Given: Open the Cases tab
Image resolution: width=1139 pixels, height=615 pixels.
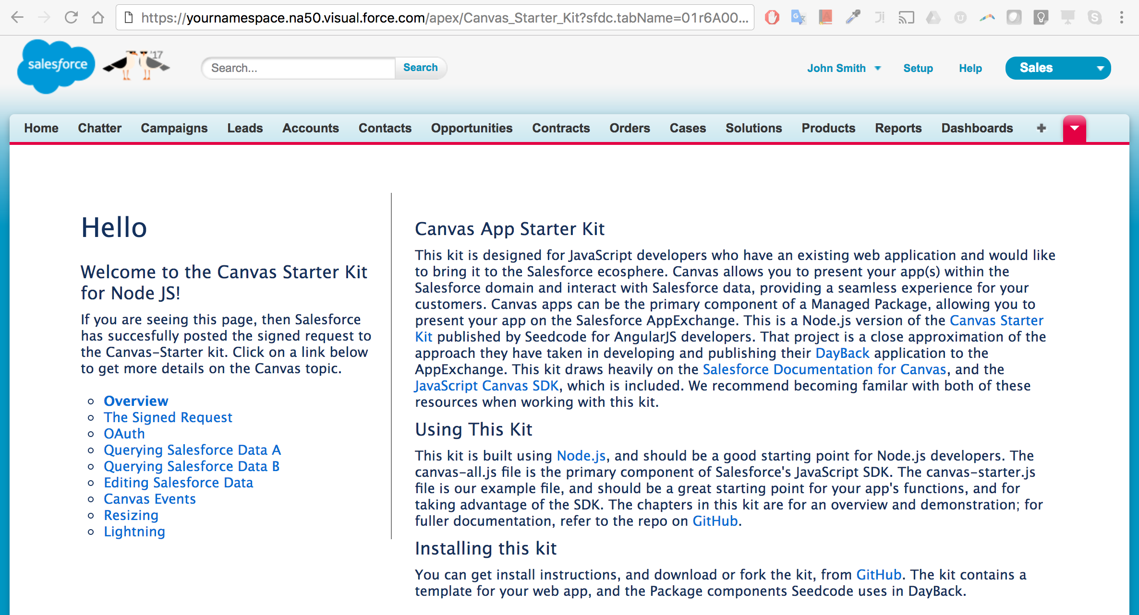Looking at the screenshot, I should tap(688, 128).
